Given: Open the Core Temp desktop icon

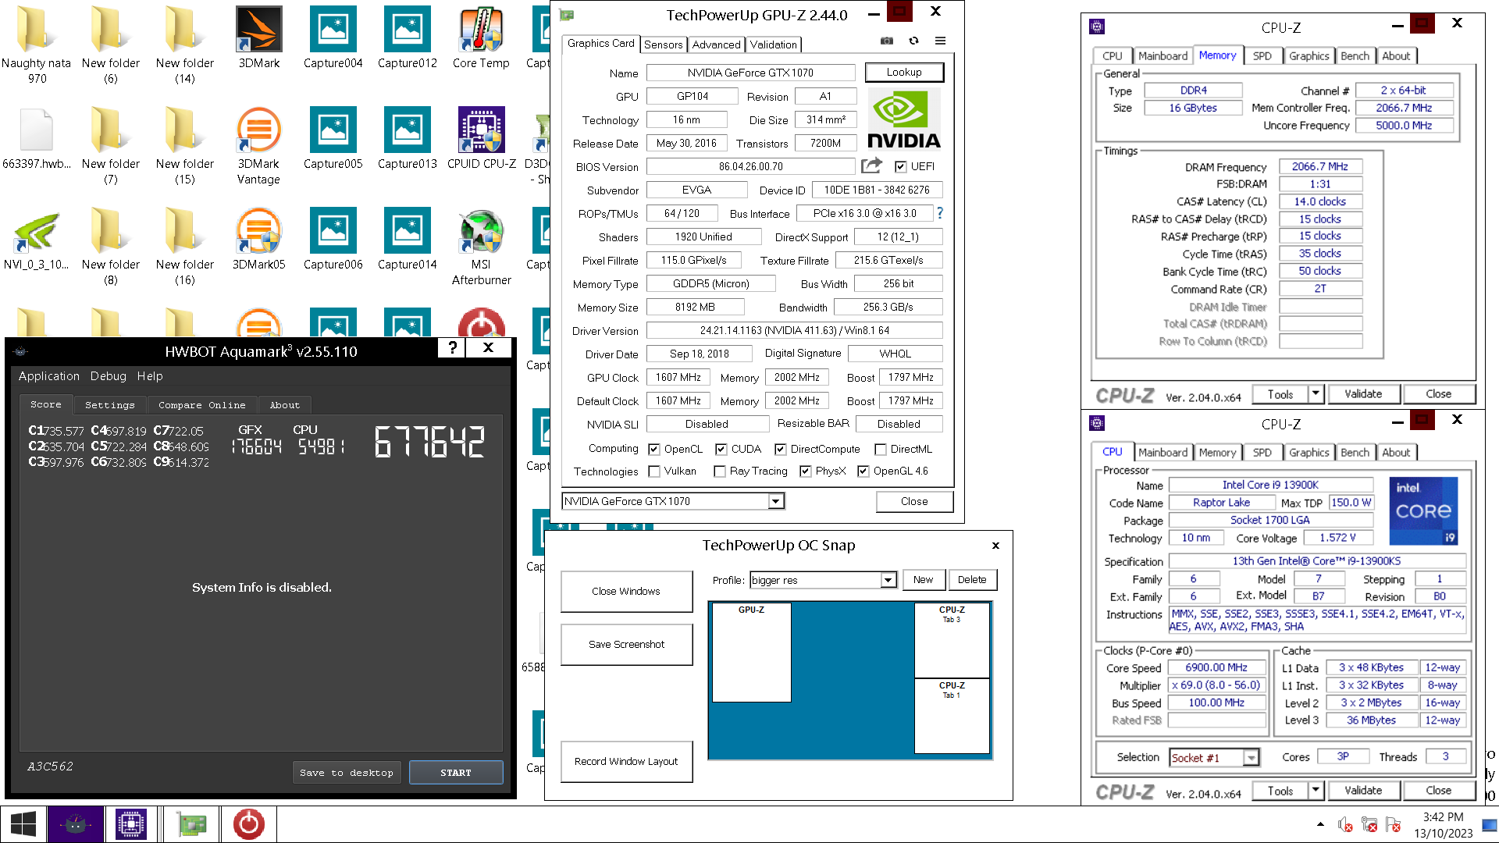Looking at the screenshot, I should (481, 37).
